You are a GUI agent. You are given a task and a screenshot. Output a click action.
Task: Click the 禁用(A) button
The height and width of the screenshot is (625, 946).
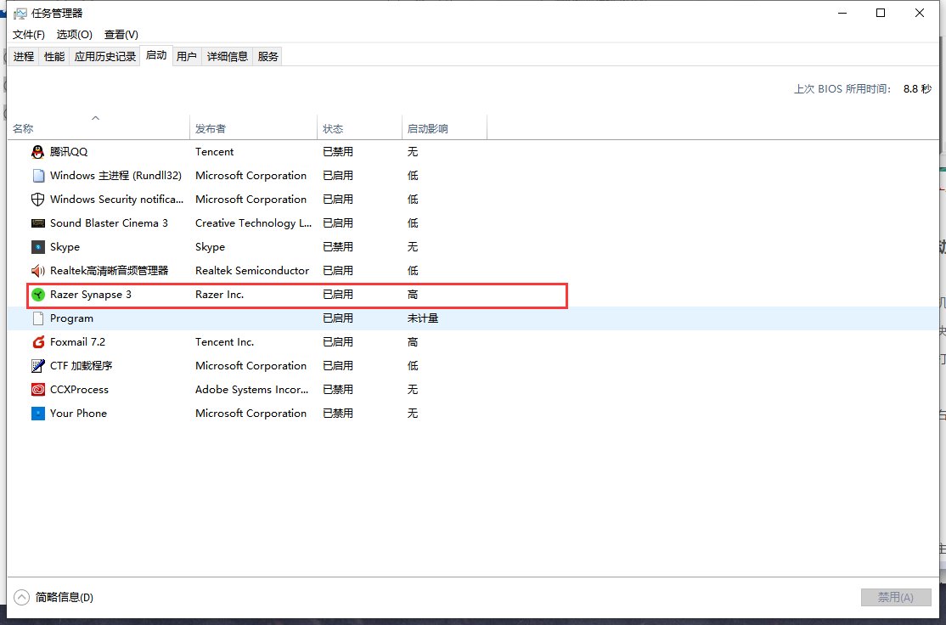point(895,597)
